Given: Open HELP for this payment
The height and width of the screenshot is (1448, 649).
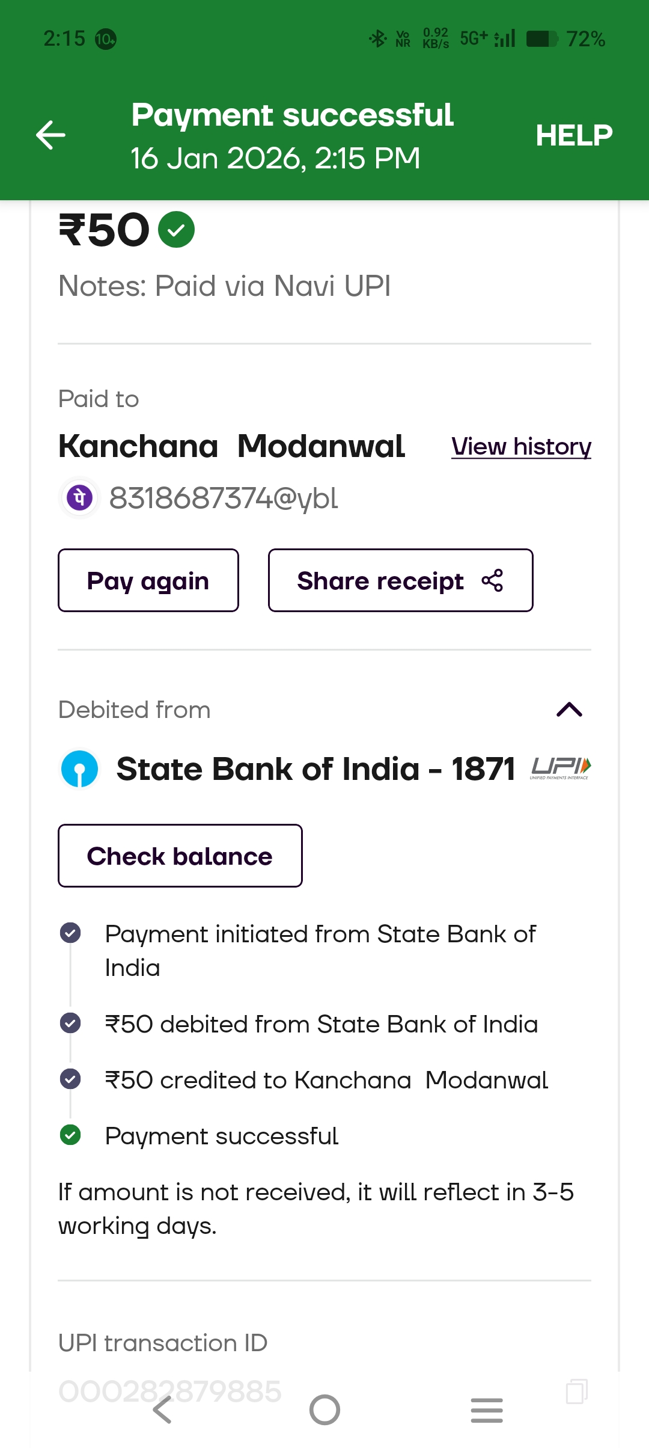Looking at the screenshot, I should pyautogui.click(x=574, y=135).
